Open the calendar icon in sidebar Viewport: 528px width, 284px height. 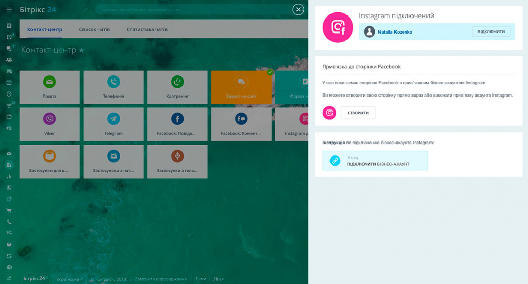tap(9, 83)
